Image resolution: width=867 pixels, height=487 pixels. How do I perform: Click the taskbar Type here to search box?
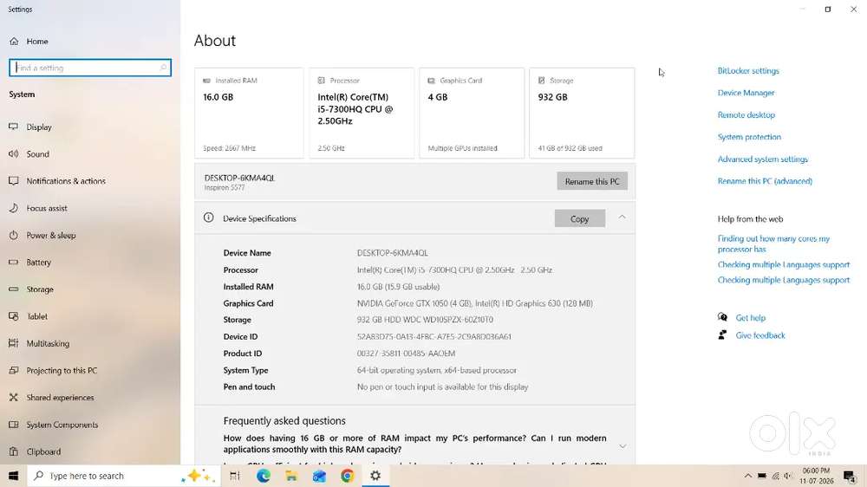(124, 476)
